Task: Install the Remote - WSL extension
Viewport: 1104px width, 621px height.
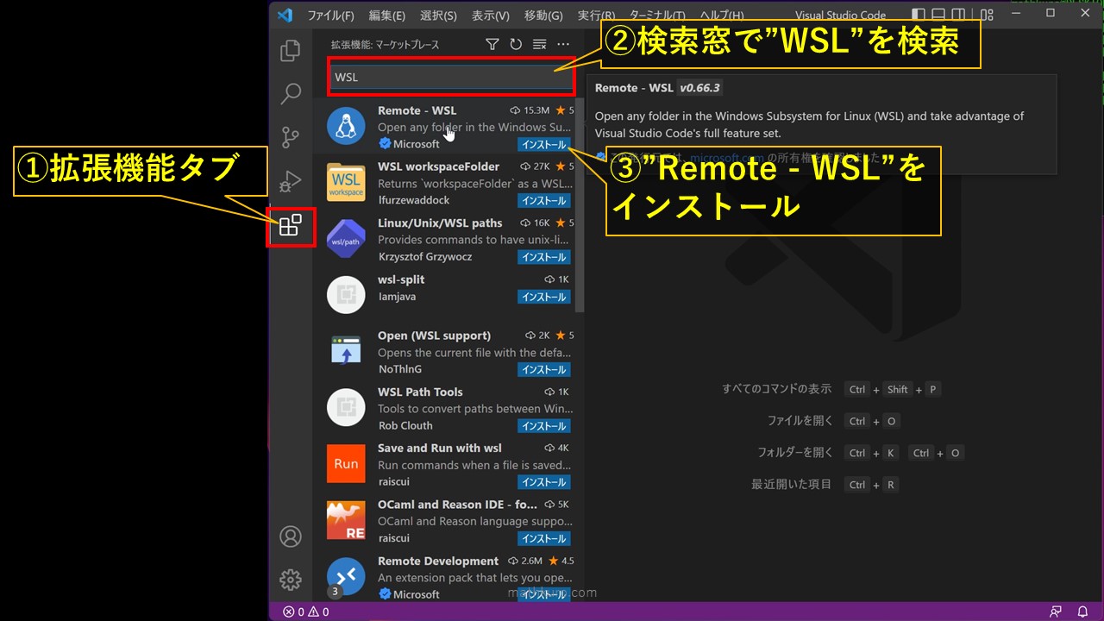Action: [x=543, y=145]
